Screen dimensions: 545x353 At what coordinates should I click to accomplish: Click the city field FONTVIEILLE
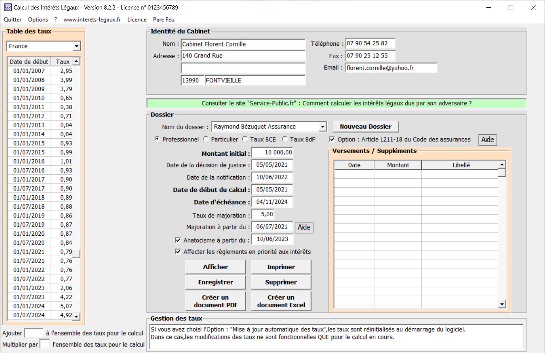coord(255,80)
